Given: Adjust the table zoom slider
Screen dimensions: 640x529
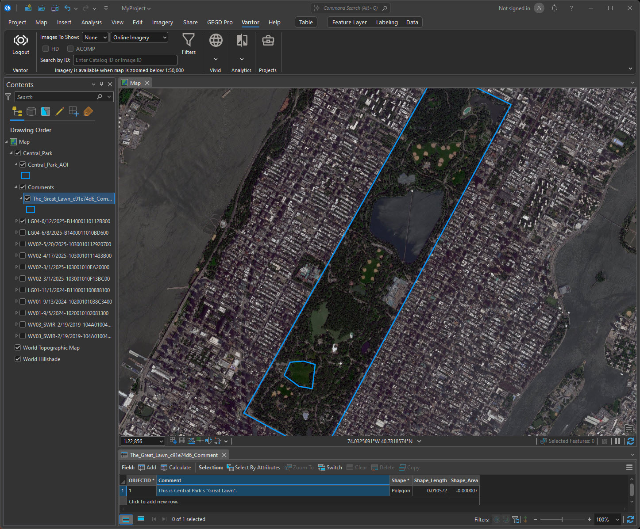Looking at the screenshot, I should [562, 520].
